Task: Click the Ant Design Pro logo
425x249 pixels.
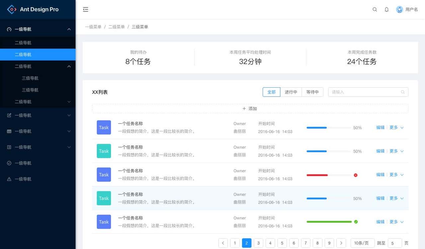Action: [x=33, y=9]
